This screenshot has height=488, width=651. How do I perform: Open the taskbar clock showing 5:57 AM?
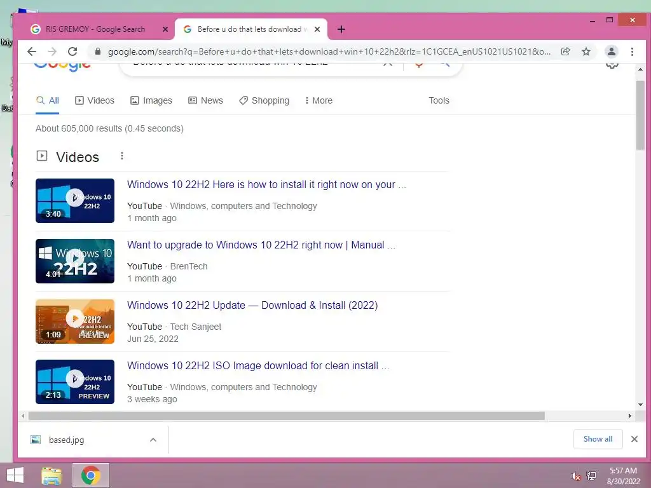pos(623,476)
